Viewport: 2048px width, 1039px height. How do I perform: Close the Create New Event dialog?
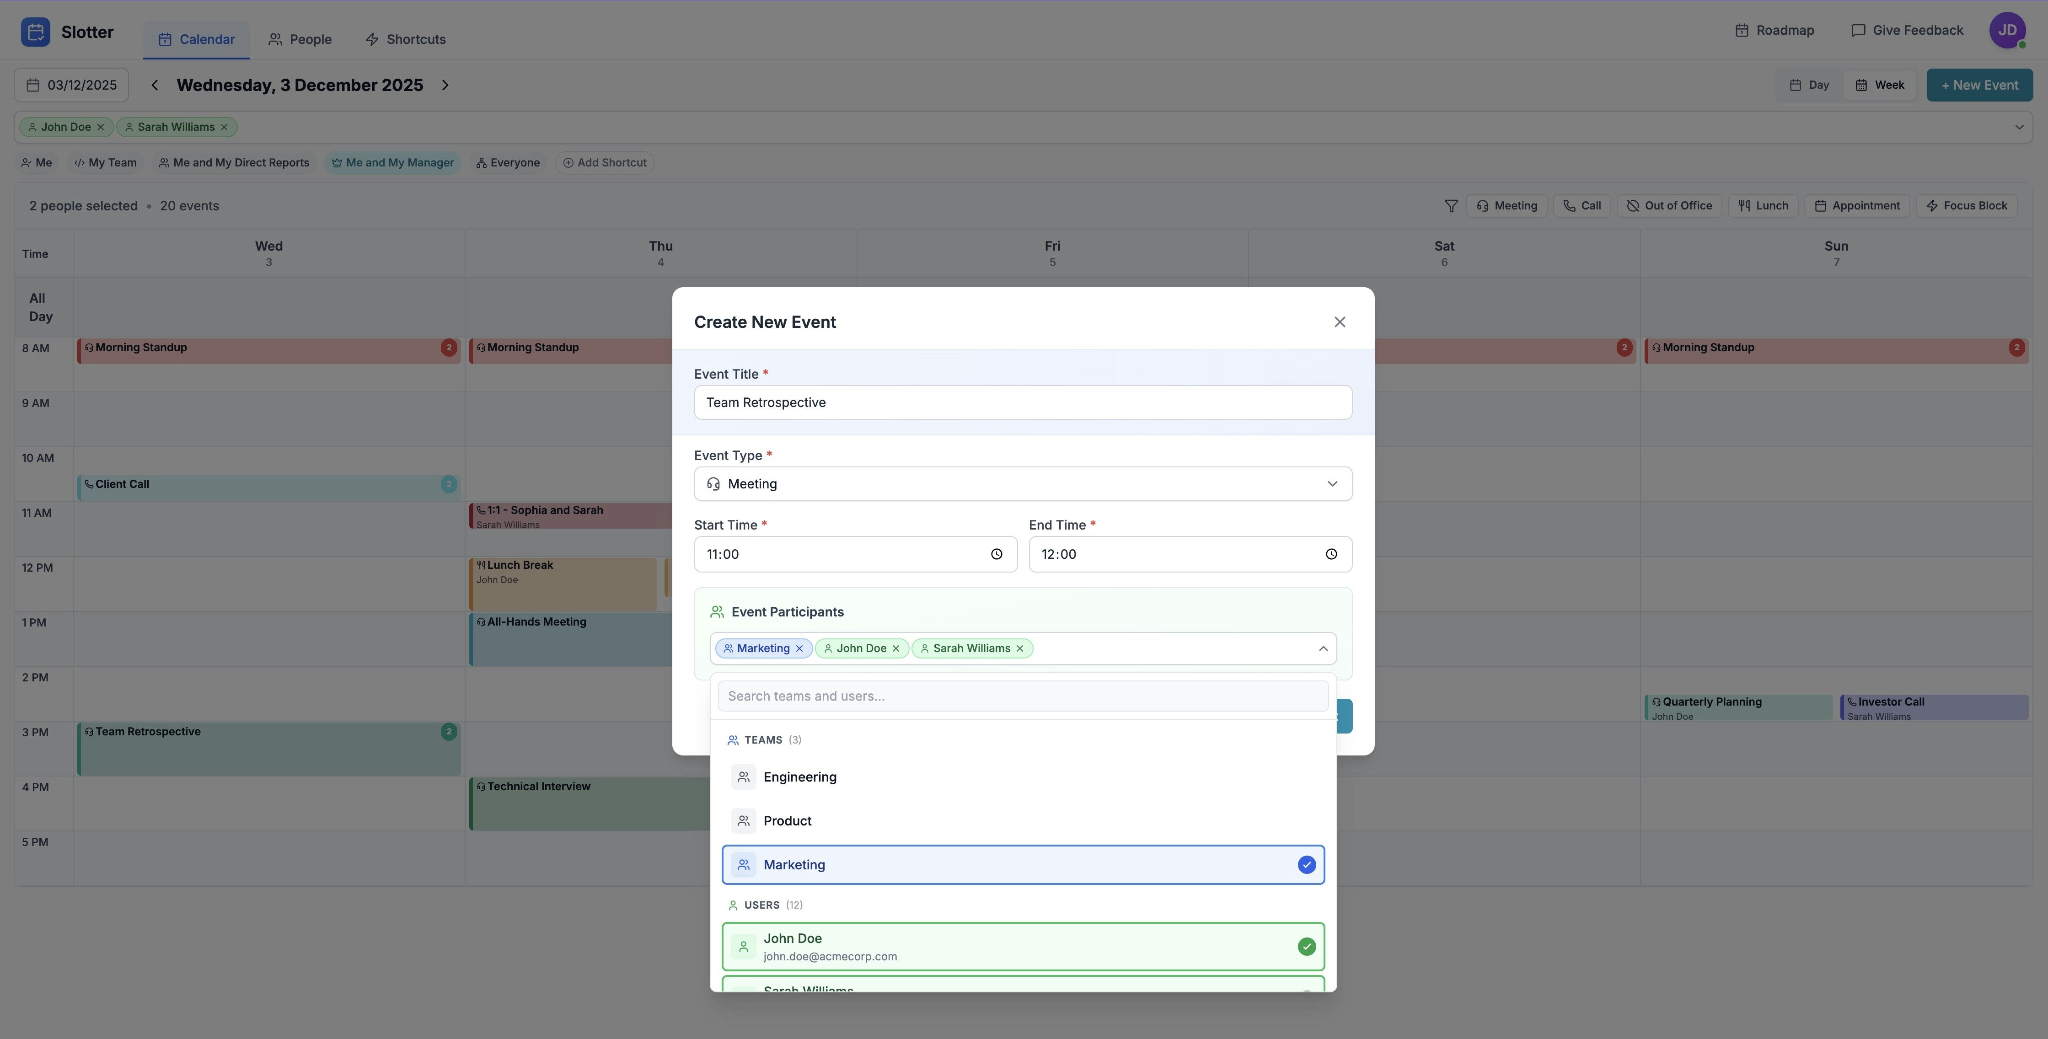(1340, 322)
